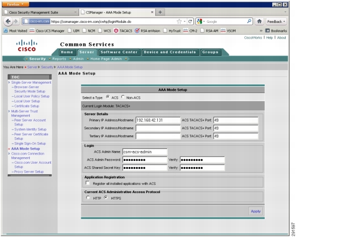Open the Reports submenu
This screenshot has width=358, height=239.
[59, 59]
